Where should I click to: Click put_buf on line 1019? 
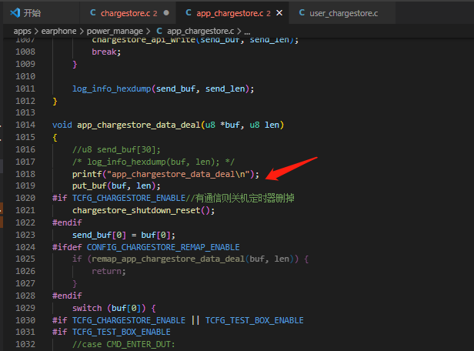tap(89, 186)
